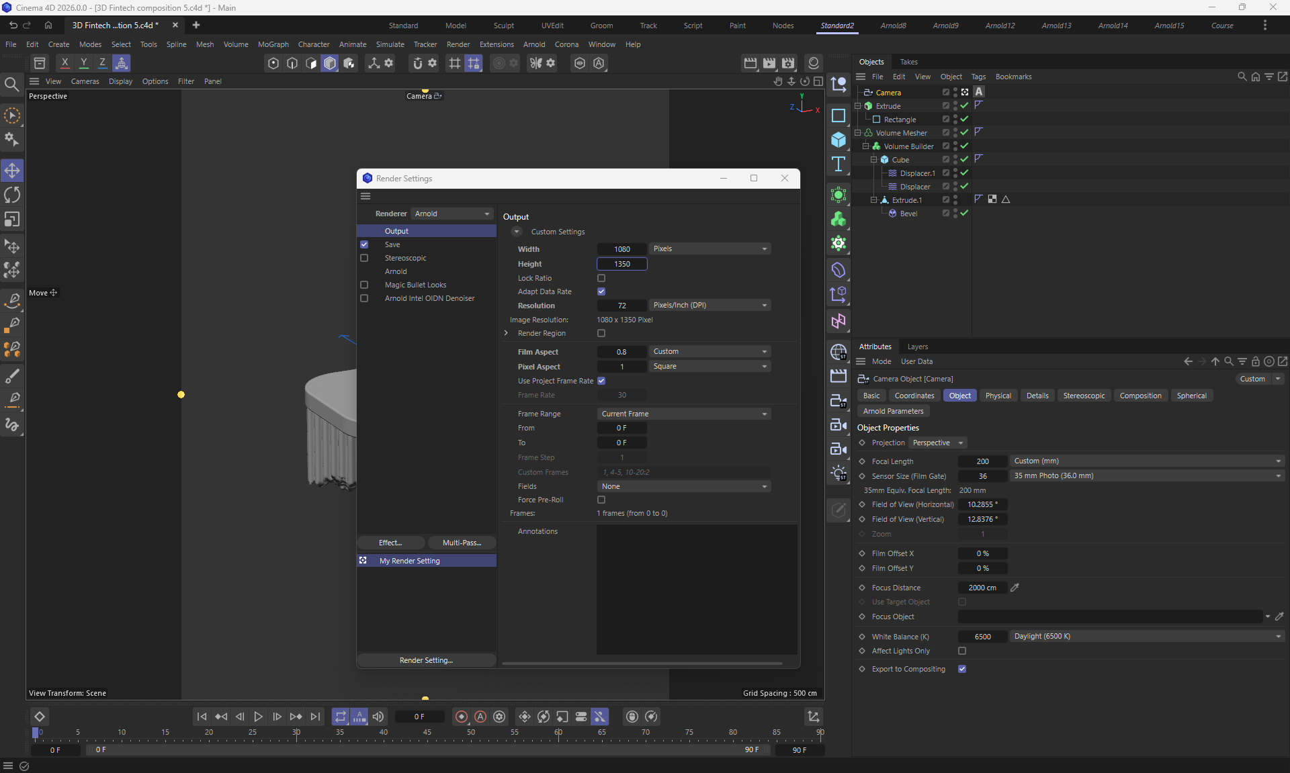Open the viewport search magnifier icon
1290x773 pixels.
pos(11,85)
